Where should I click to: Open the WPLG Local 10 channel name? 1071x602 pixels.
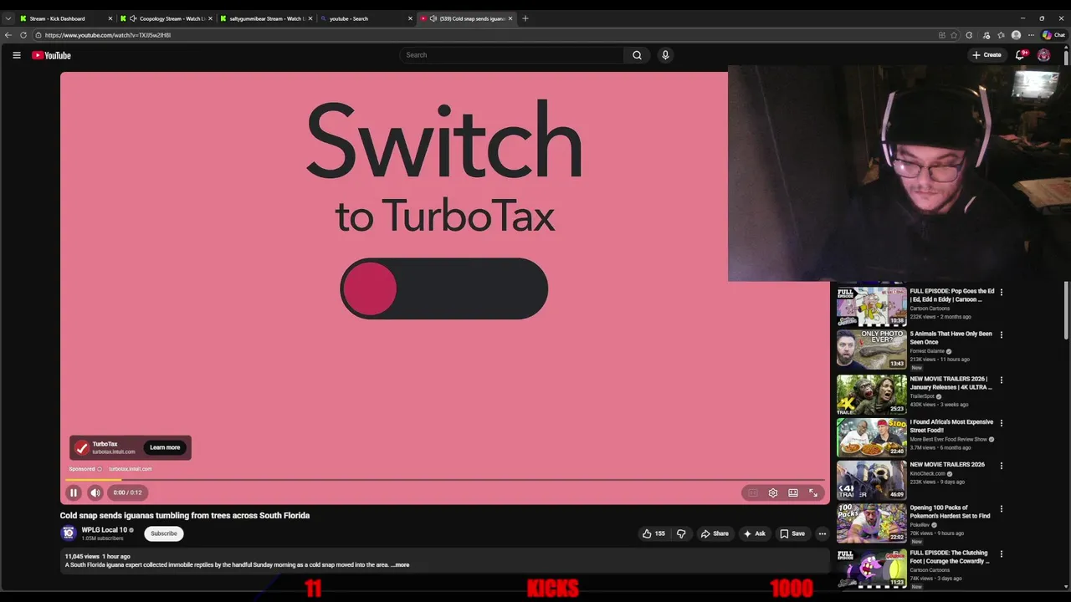(x=105, y=530)
